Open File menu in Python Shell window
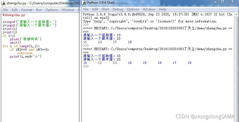The width and height of the screenshot is (239, 122). click(86, 9)
